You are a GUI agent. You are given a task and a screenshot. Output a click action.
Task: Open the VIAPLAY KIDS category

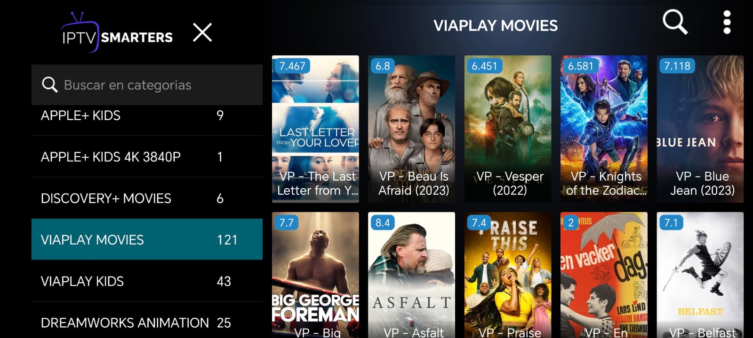[x=147, y=281]
